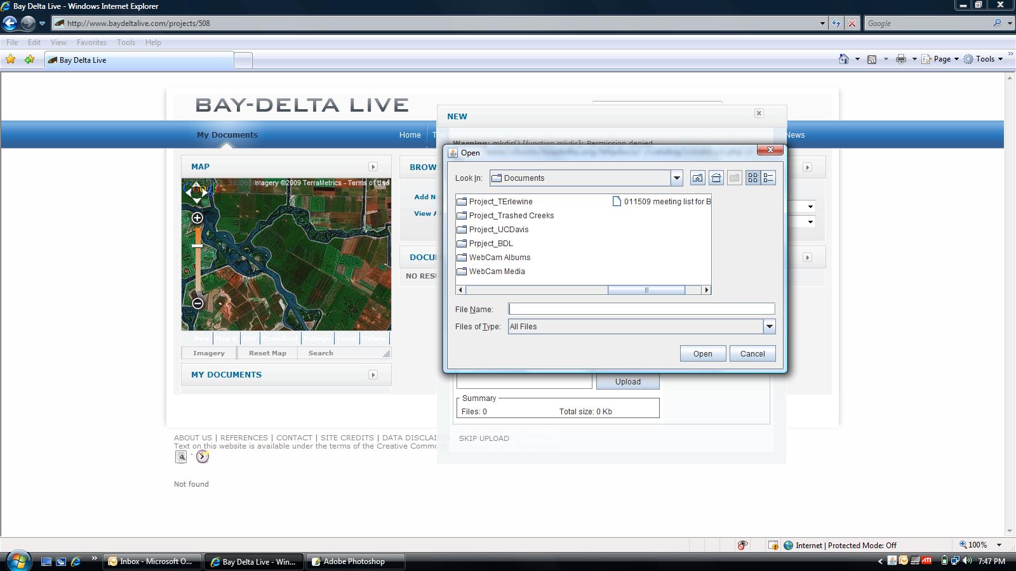The height and width of the screenshot is (571, 1016).
Task: Zoom in on the map
Action: click(x=197, y=218)
